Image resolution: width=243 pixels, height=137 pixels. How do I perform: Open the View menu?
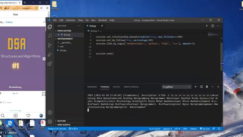80,20
